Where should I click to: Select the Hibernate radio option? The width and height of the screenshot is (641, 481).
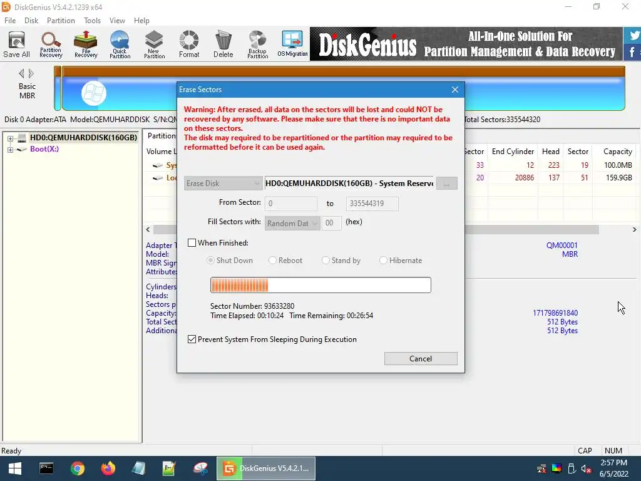(384, 261)
